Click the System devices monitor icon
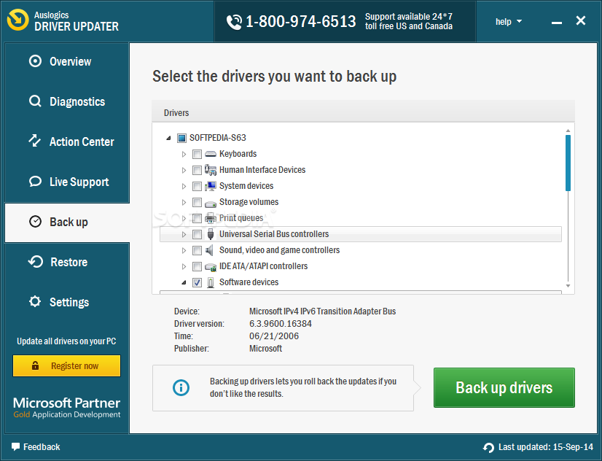 pyautogui.click(x=211, y=186)
